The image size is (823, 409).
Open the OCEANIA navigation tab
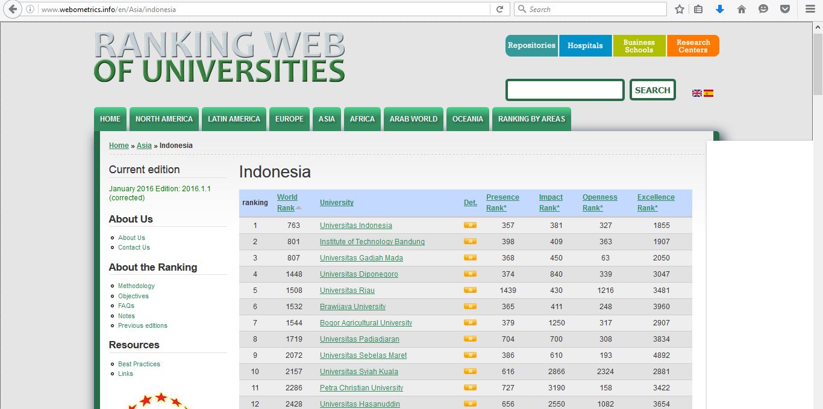[x=468, y=119]
